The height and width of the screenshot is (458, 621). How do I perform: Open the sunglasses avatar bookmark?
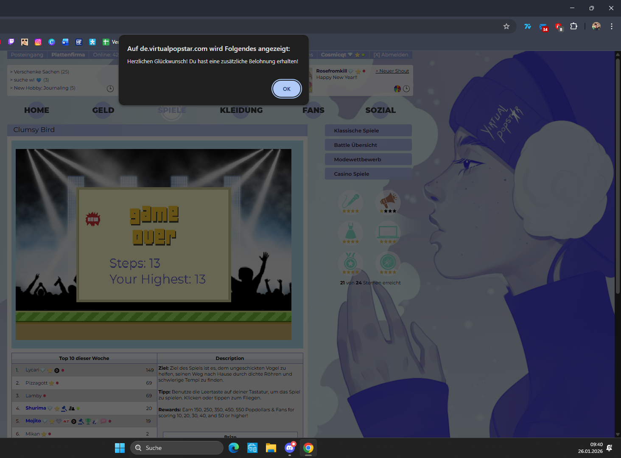(x=25, y=42)
